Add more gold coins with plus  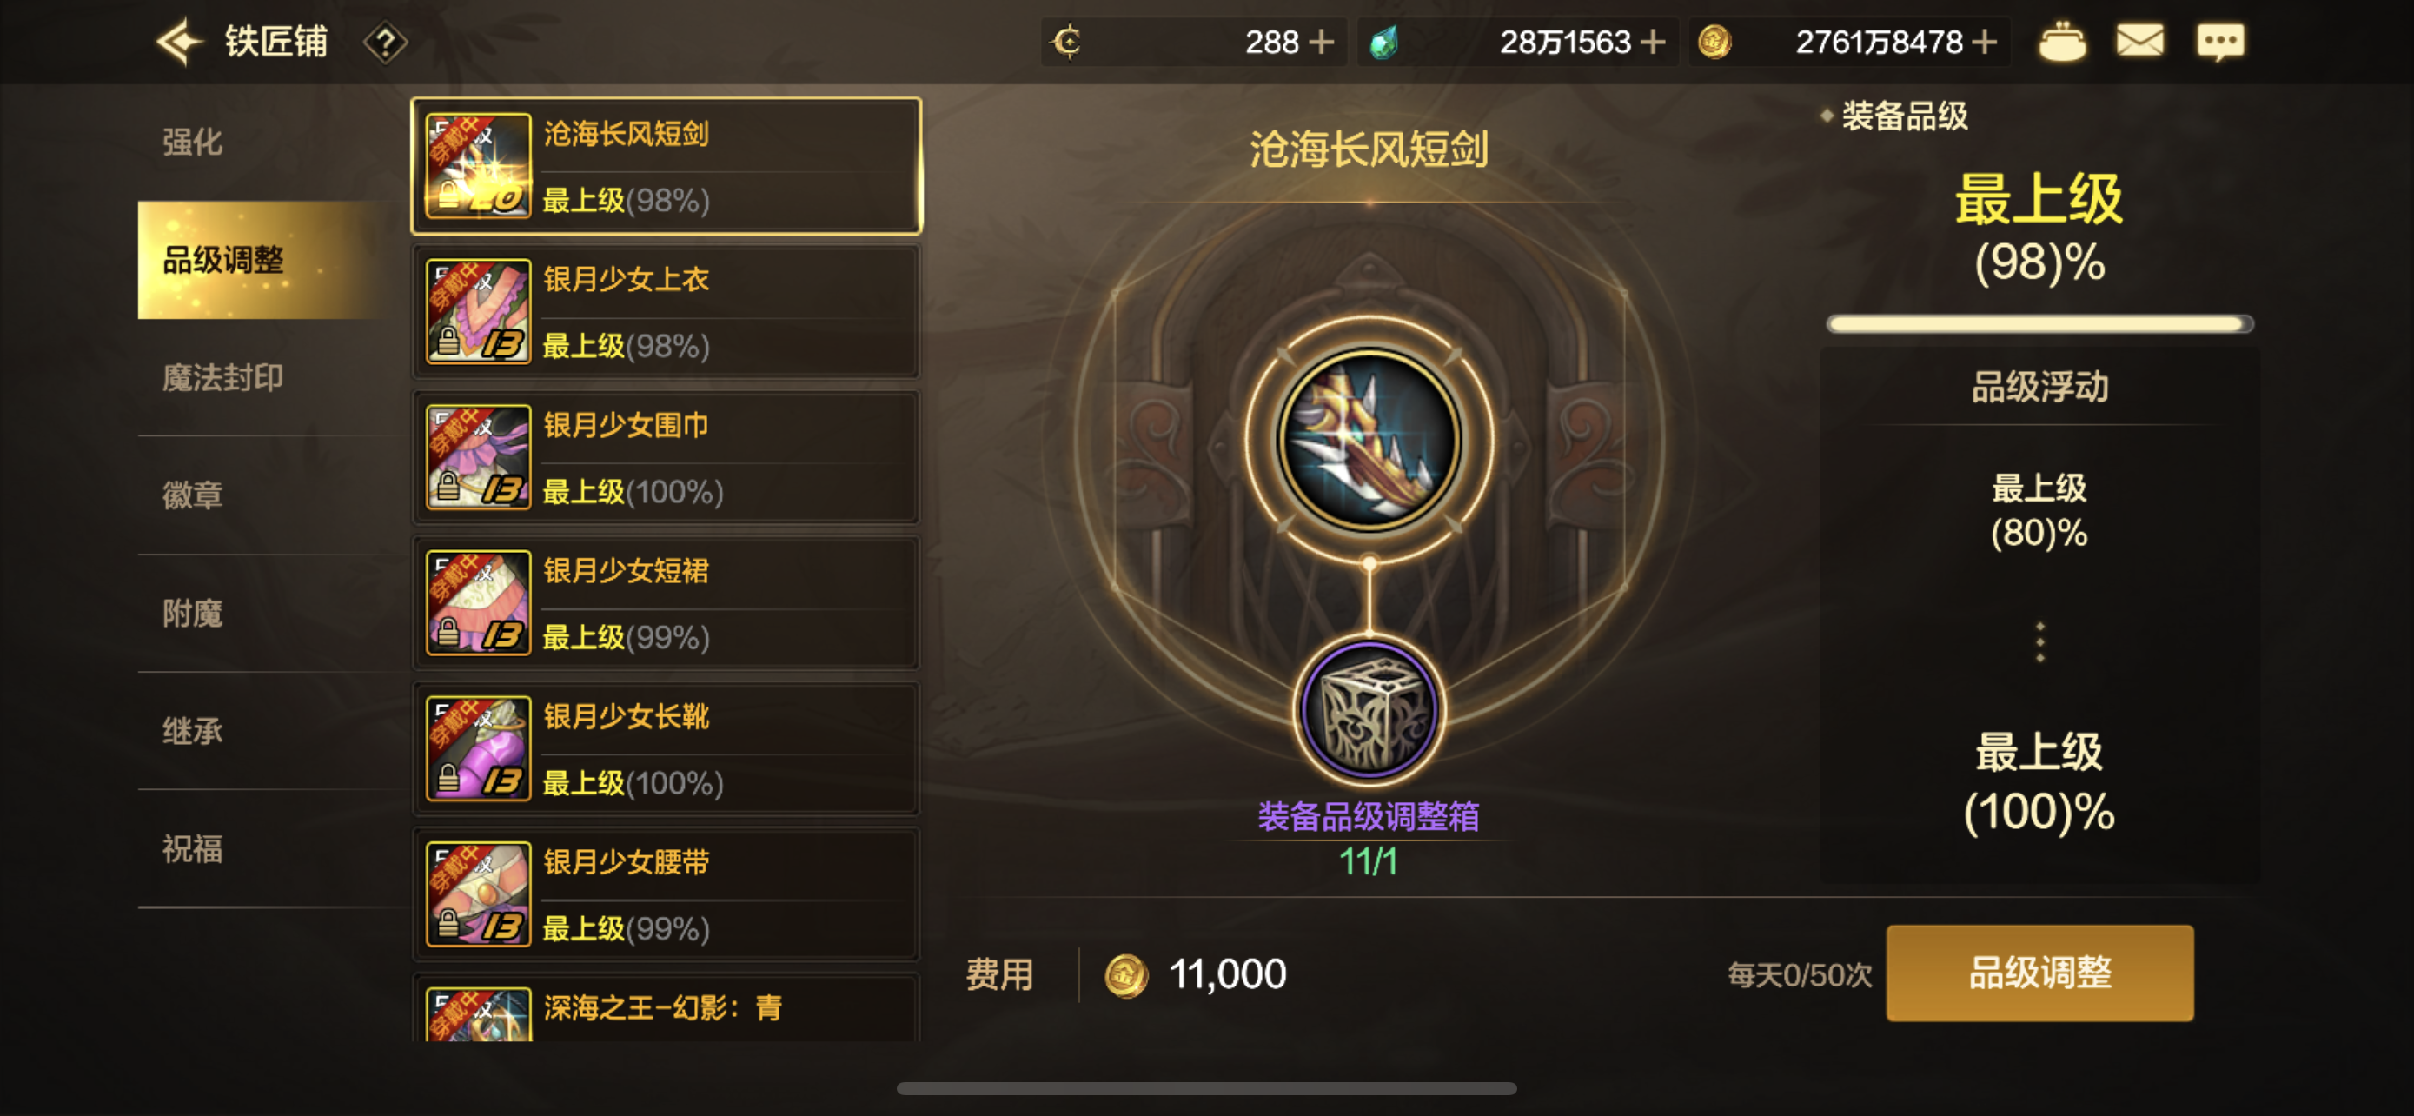(x=1983, y=43)
